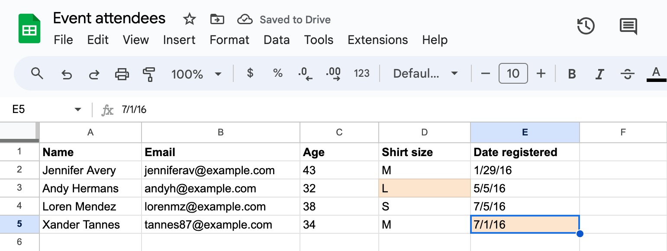The height and width of the screenshot is (251, 667).
Task: Open the name box dropdown
Action: click(77, 109)
